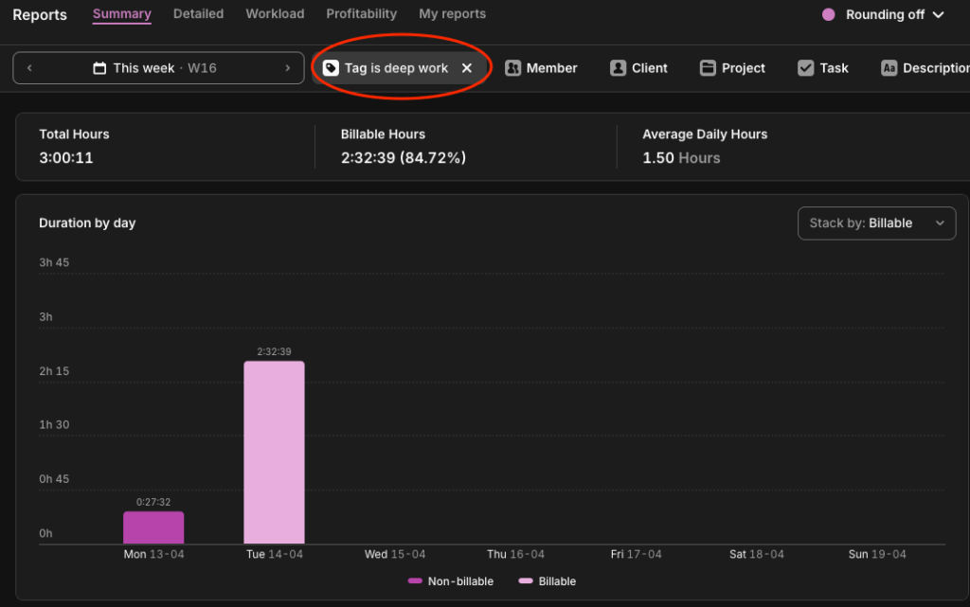Click the Description filter Aa icon
This screenshot has height=607, width=970.
[889, 68]
